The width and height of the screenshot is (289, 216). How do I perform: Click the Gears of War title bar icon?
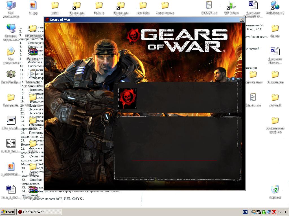click(47, 20)
